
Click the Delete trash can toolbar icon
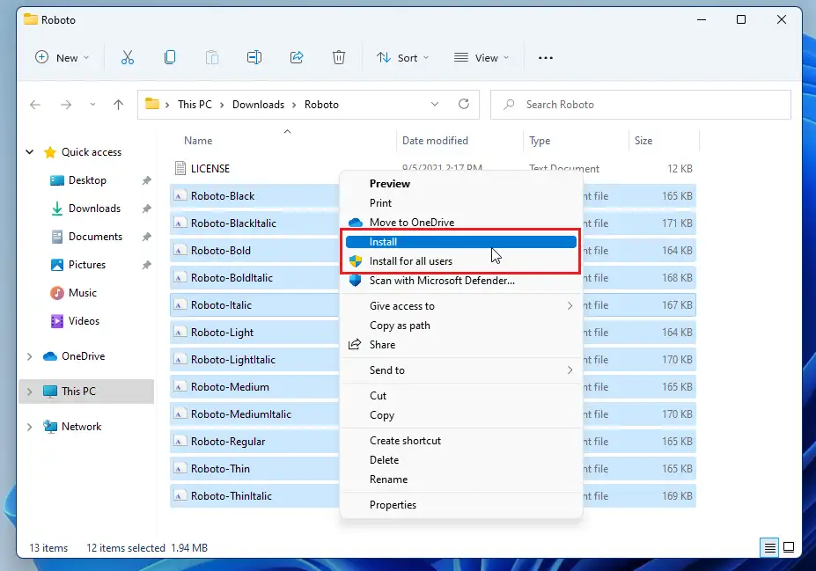pyautogui.click(x=339, y=57)
